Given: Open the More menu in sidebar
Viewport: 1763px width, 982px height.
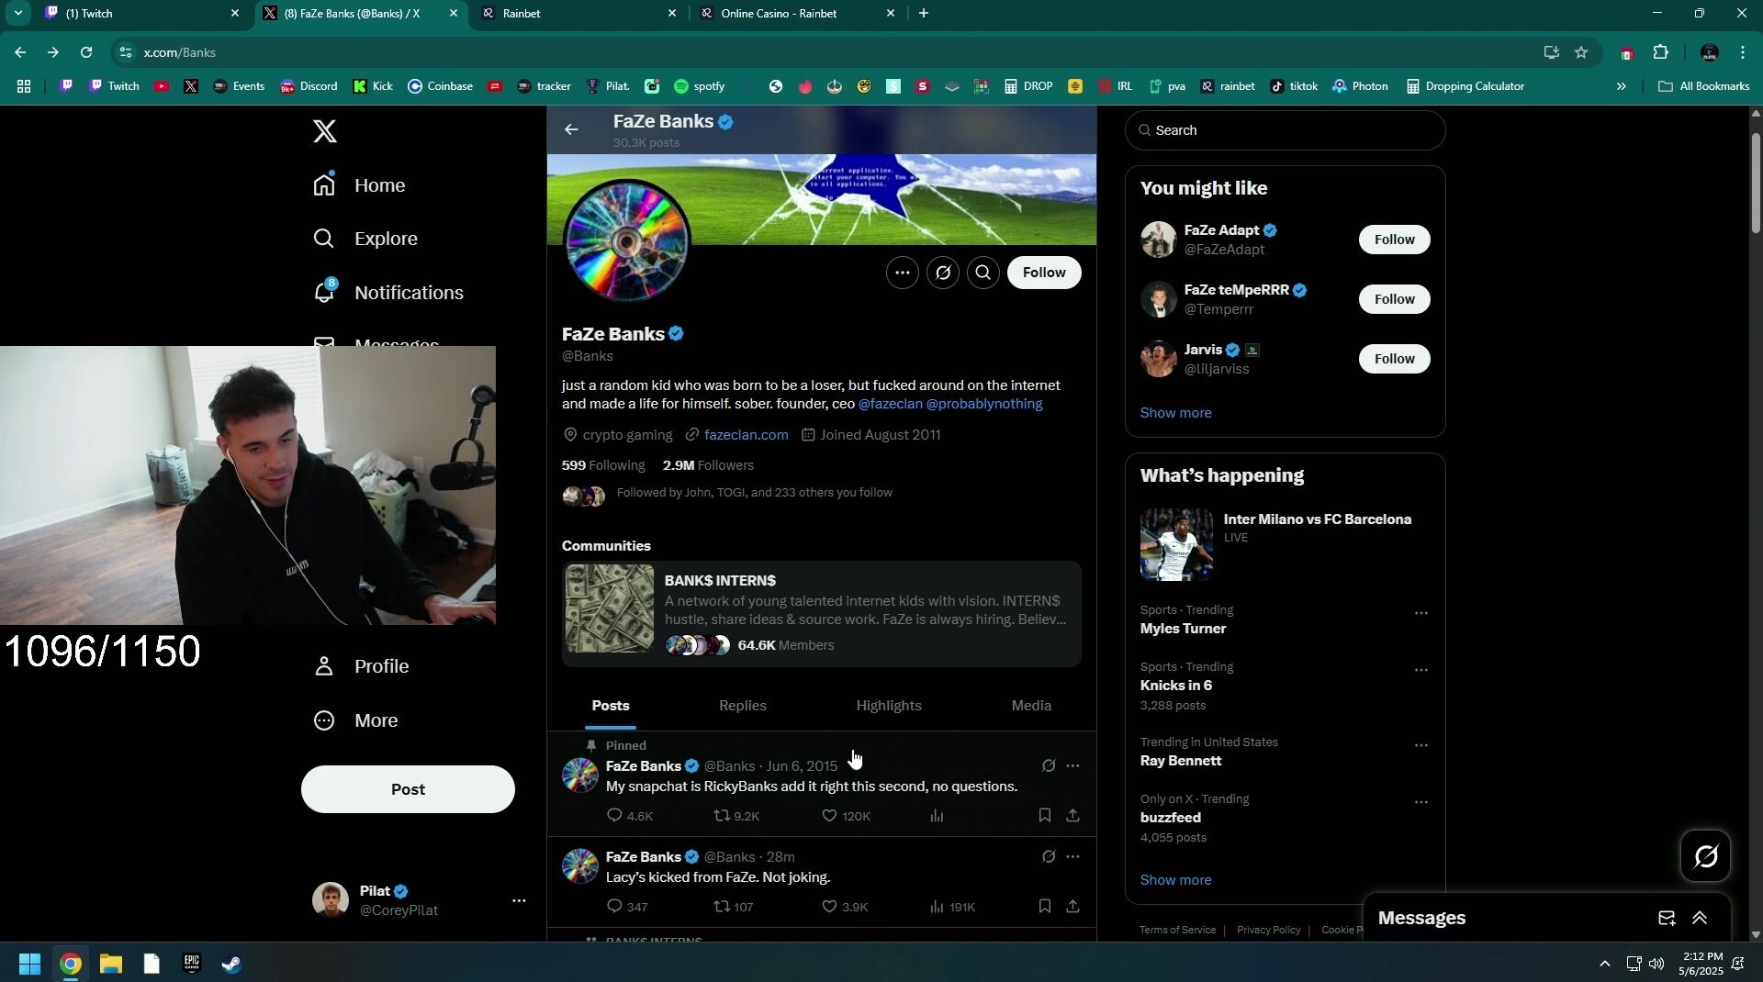Looking at the screenshot, I should click(356, 720).
